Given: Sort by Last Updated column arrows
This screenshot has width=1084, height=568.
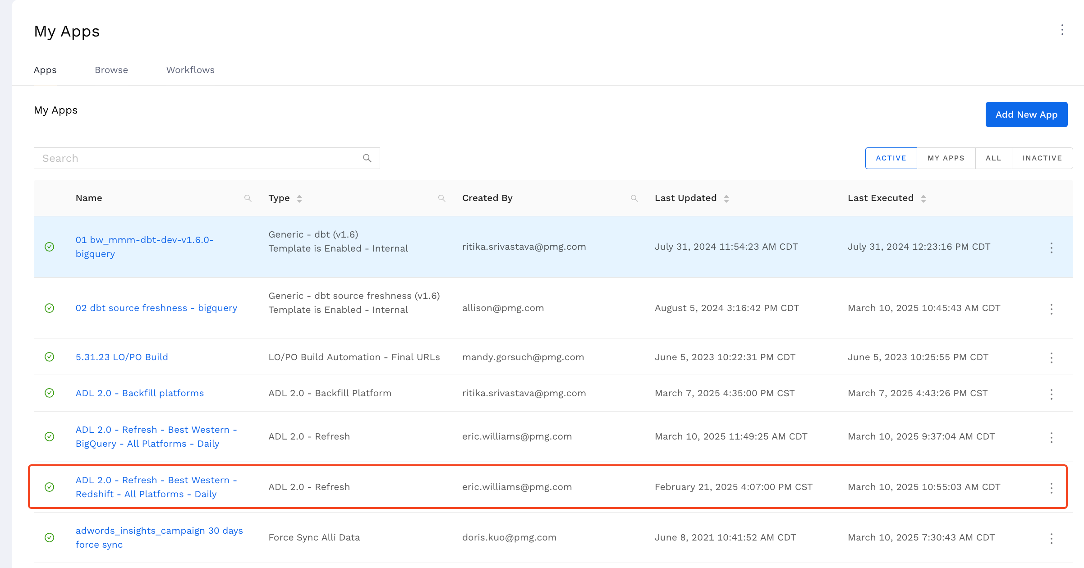Looking at the screenshot, I should click(x=726, y=198).
